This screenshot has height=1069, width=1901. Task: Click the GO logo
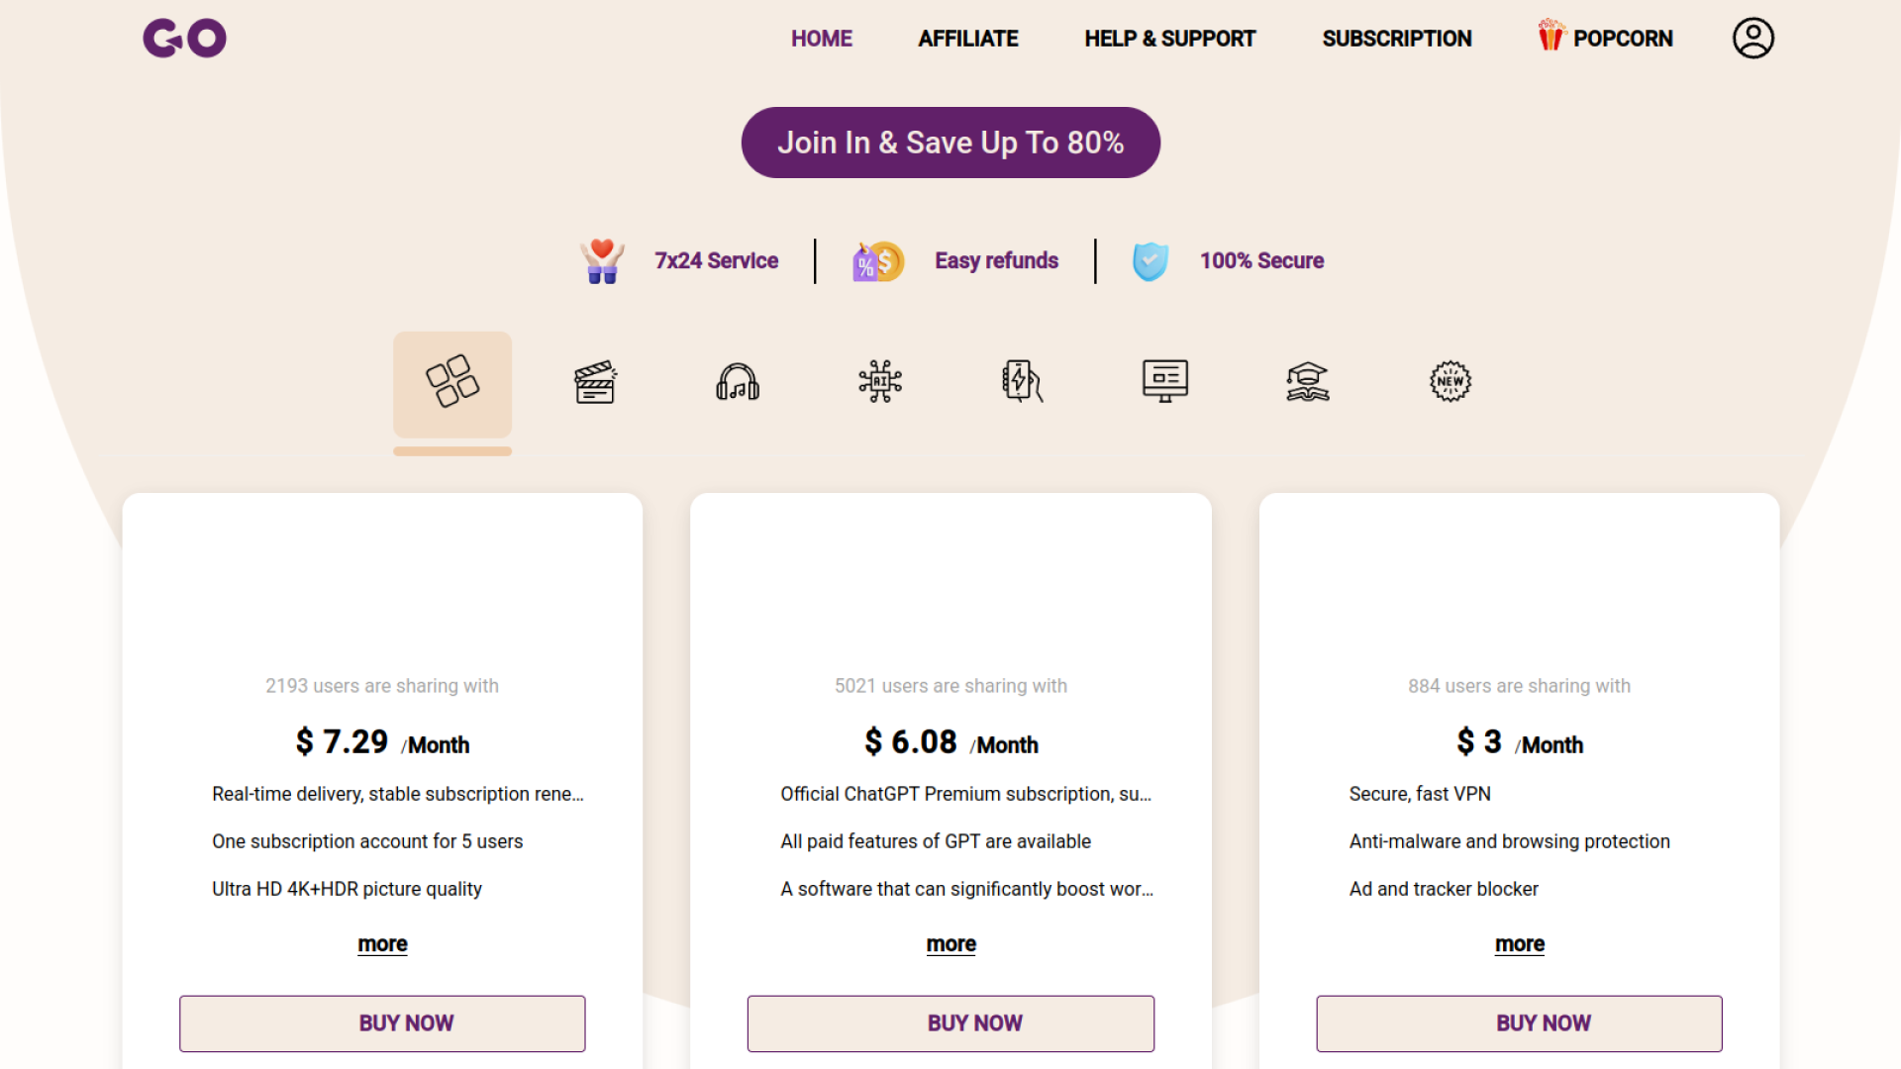point(185,39)
